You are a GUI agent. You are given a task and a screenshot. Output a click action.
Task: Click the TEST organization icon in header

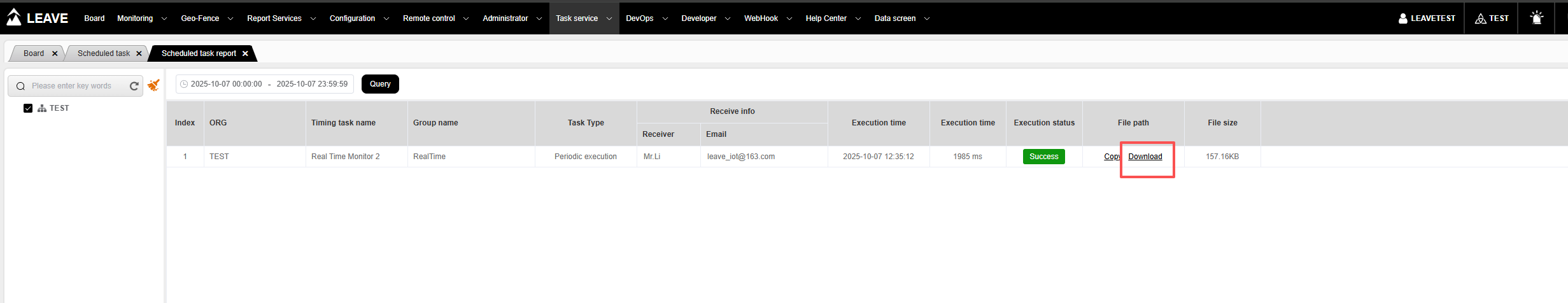(1480, 18)
